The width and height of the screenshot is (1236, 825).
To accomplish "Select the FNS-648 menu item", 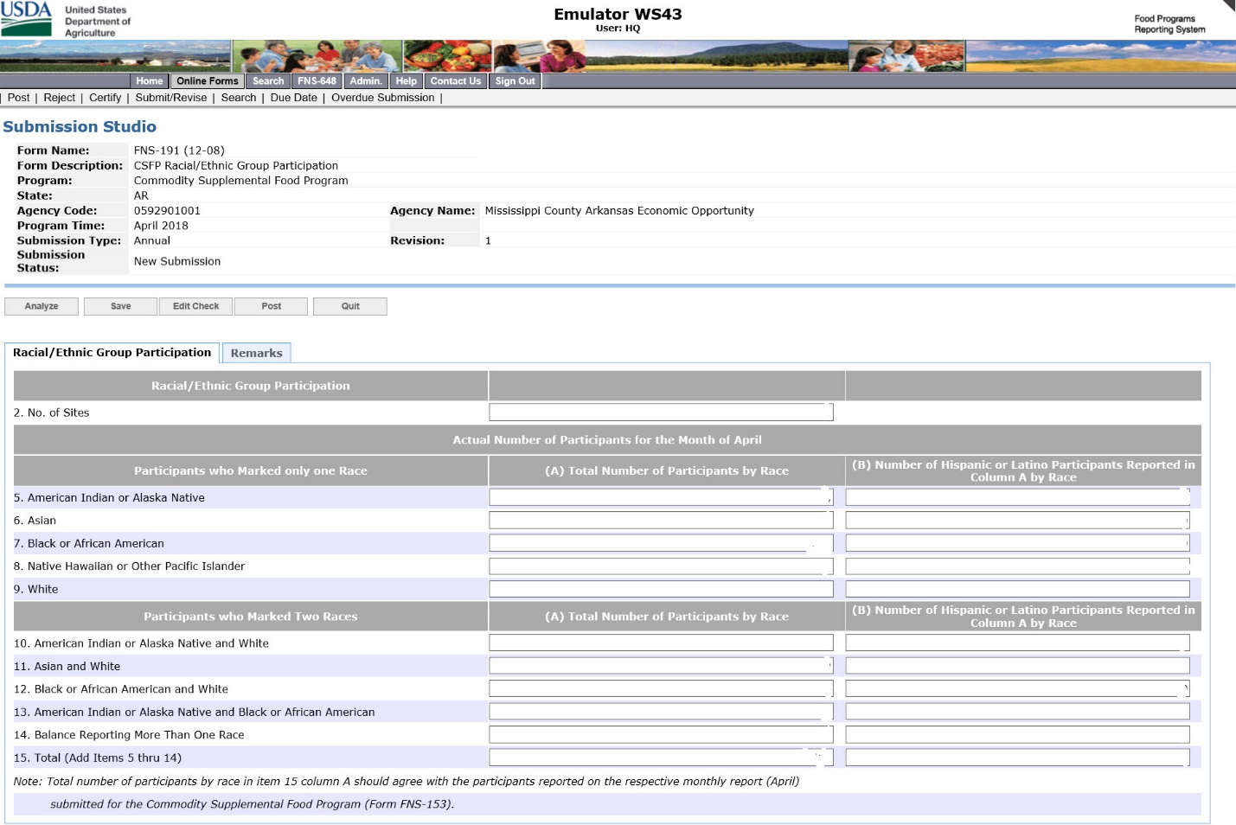I will pyautogui.click(x=317, y=81).
